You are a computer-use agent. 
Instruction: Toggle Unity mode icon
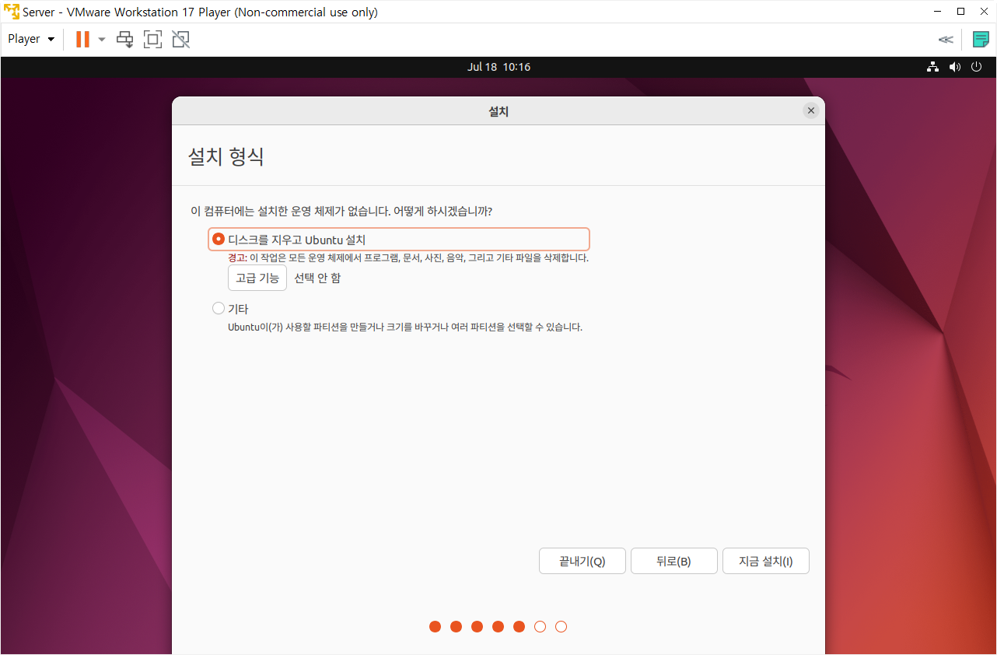[181, 39]
